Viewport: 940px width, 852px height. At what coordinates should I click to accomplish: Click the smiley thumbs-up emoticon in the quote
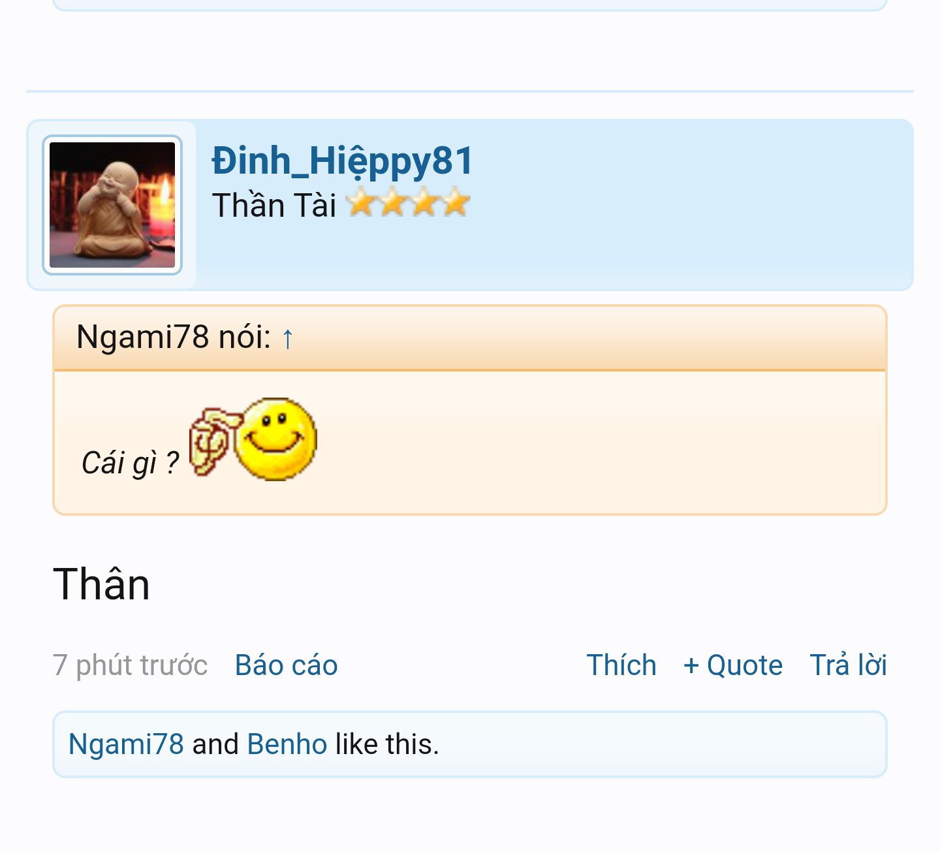pyautogui.click(x=253, y=439)
